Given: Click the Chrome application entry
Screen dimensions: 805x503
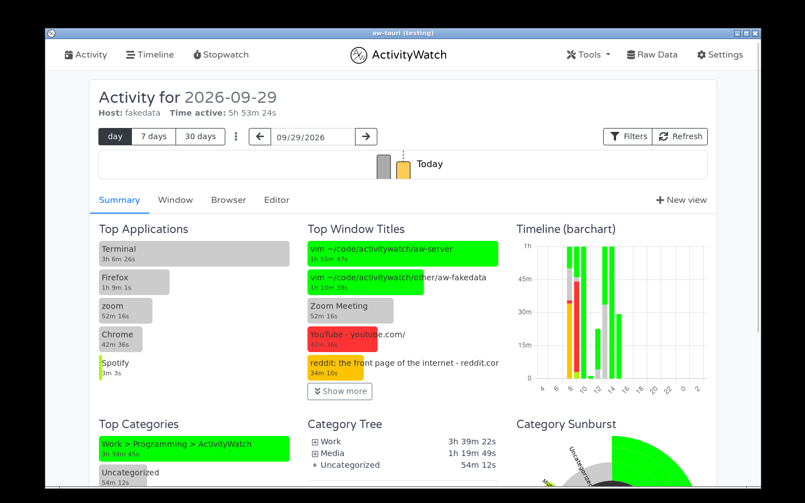Looking at the screenshot, I should click(x=121, y=339).
